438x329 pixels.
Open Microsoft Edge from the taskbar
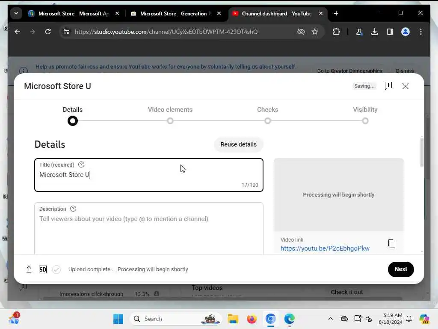[x=290, y=319]
